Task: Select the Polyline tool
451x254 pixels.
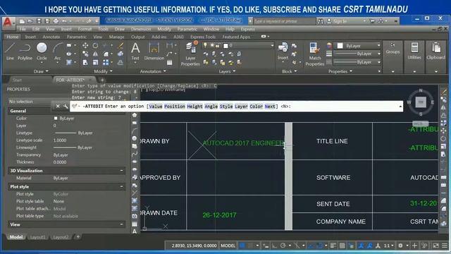Action: [25, 52]
